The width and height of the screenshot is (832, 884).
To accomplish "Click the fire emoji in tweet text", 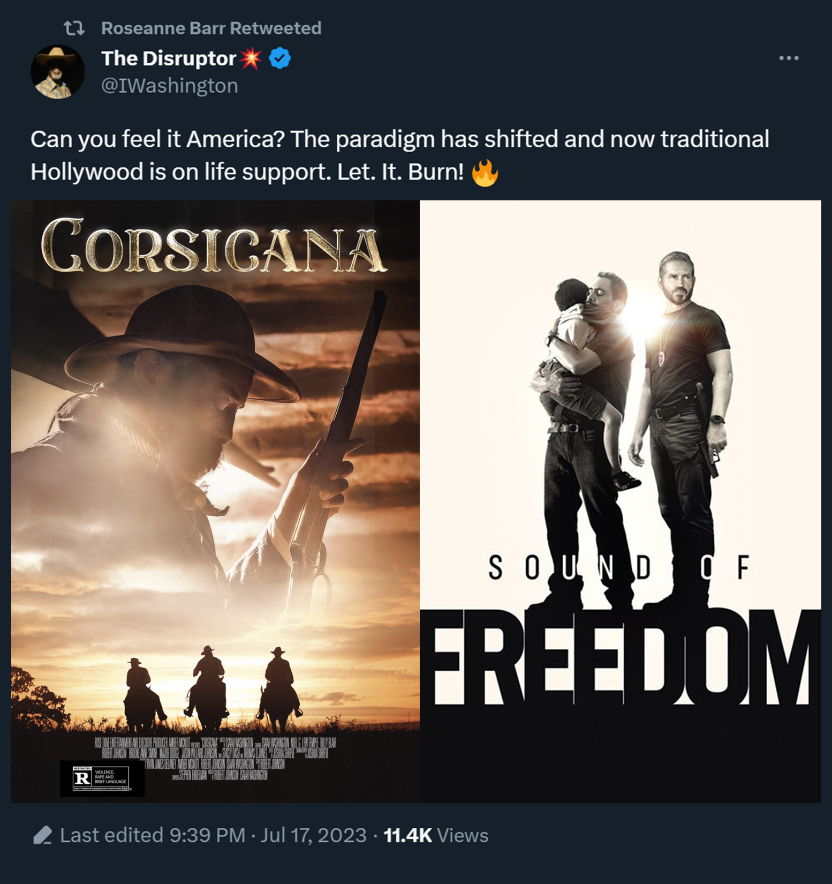I will [x=485, y=173].
